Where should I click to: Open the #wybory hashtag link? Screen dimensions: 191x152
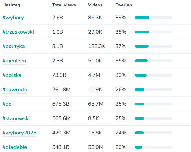tap(13, 18)
